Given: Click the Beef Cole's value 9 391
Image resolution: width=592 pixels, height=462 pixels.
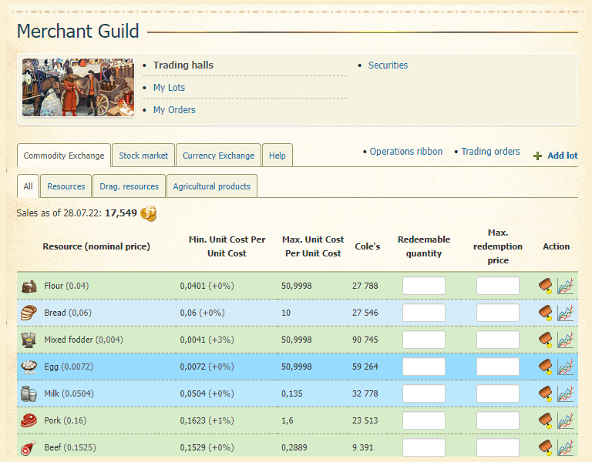Looking at the screenshot, I should (x=363, y=447).
